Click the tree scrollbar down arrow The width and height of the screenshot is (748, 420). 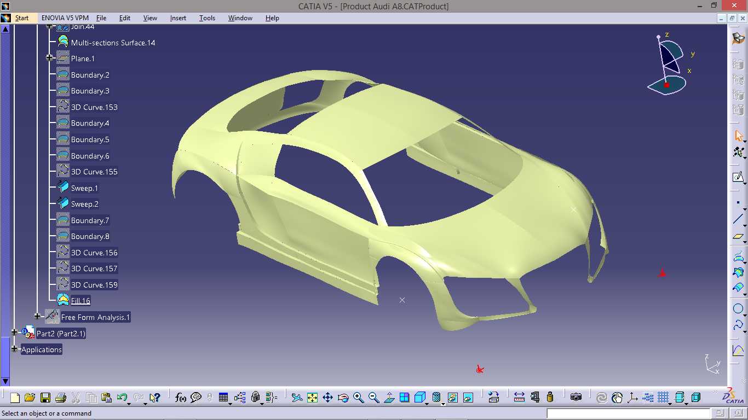(x=5, y=381)
